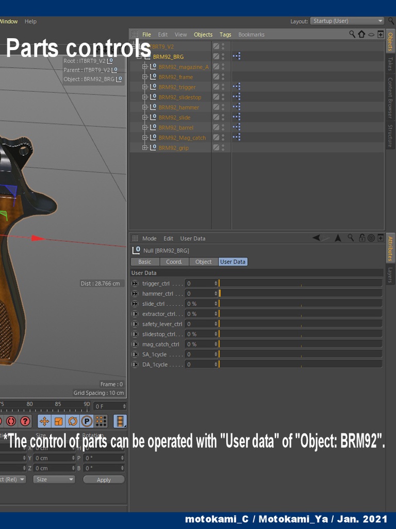Open the Takes side tab
Screen dimensions: 396x529
[390, 64]
